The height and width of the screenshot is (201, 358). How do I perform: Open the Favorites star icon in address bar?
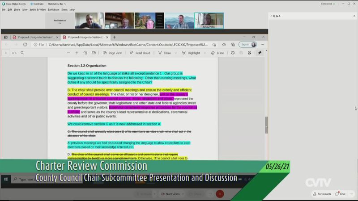click(214, 45)
